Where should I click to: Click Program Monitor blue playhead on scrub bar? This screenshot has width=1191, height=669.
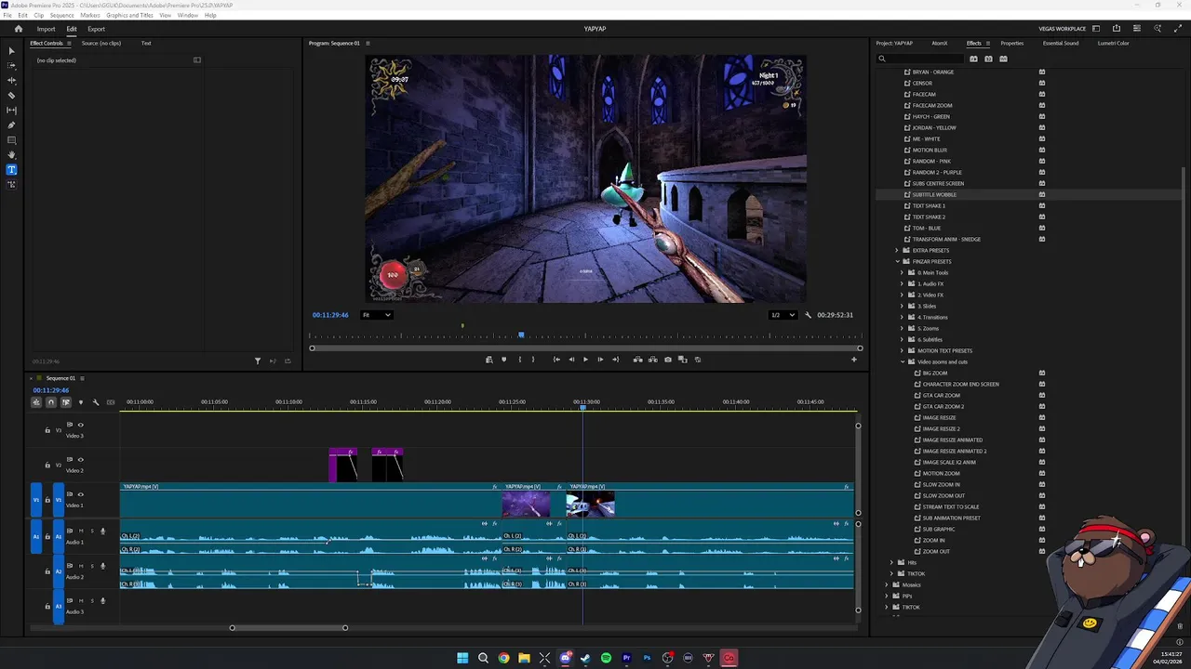point(521,334)
